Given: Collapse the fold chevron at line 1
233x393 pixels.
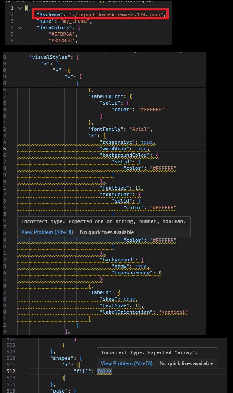Looking at the screenshot, I should tap(20, 8).
